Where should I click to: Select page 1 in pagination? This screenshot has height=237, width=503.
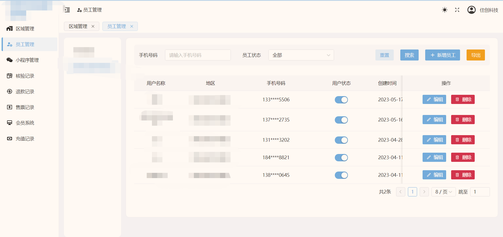[x=412, y=192]
